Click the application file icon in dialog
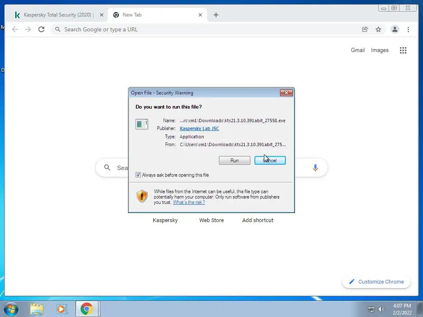 142,124
